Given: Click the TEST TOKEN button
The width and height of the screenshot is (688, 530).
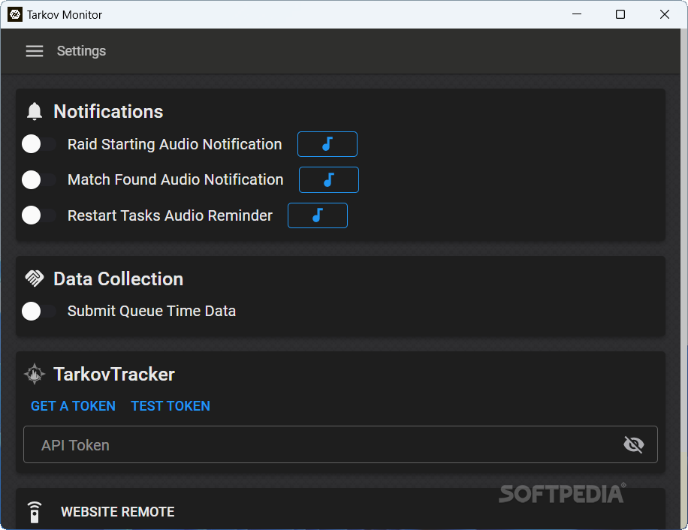Looking at the screenshot, I should coord(170,406).
